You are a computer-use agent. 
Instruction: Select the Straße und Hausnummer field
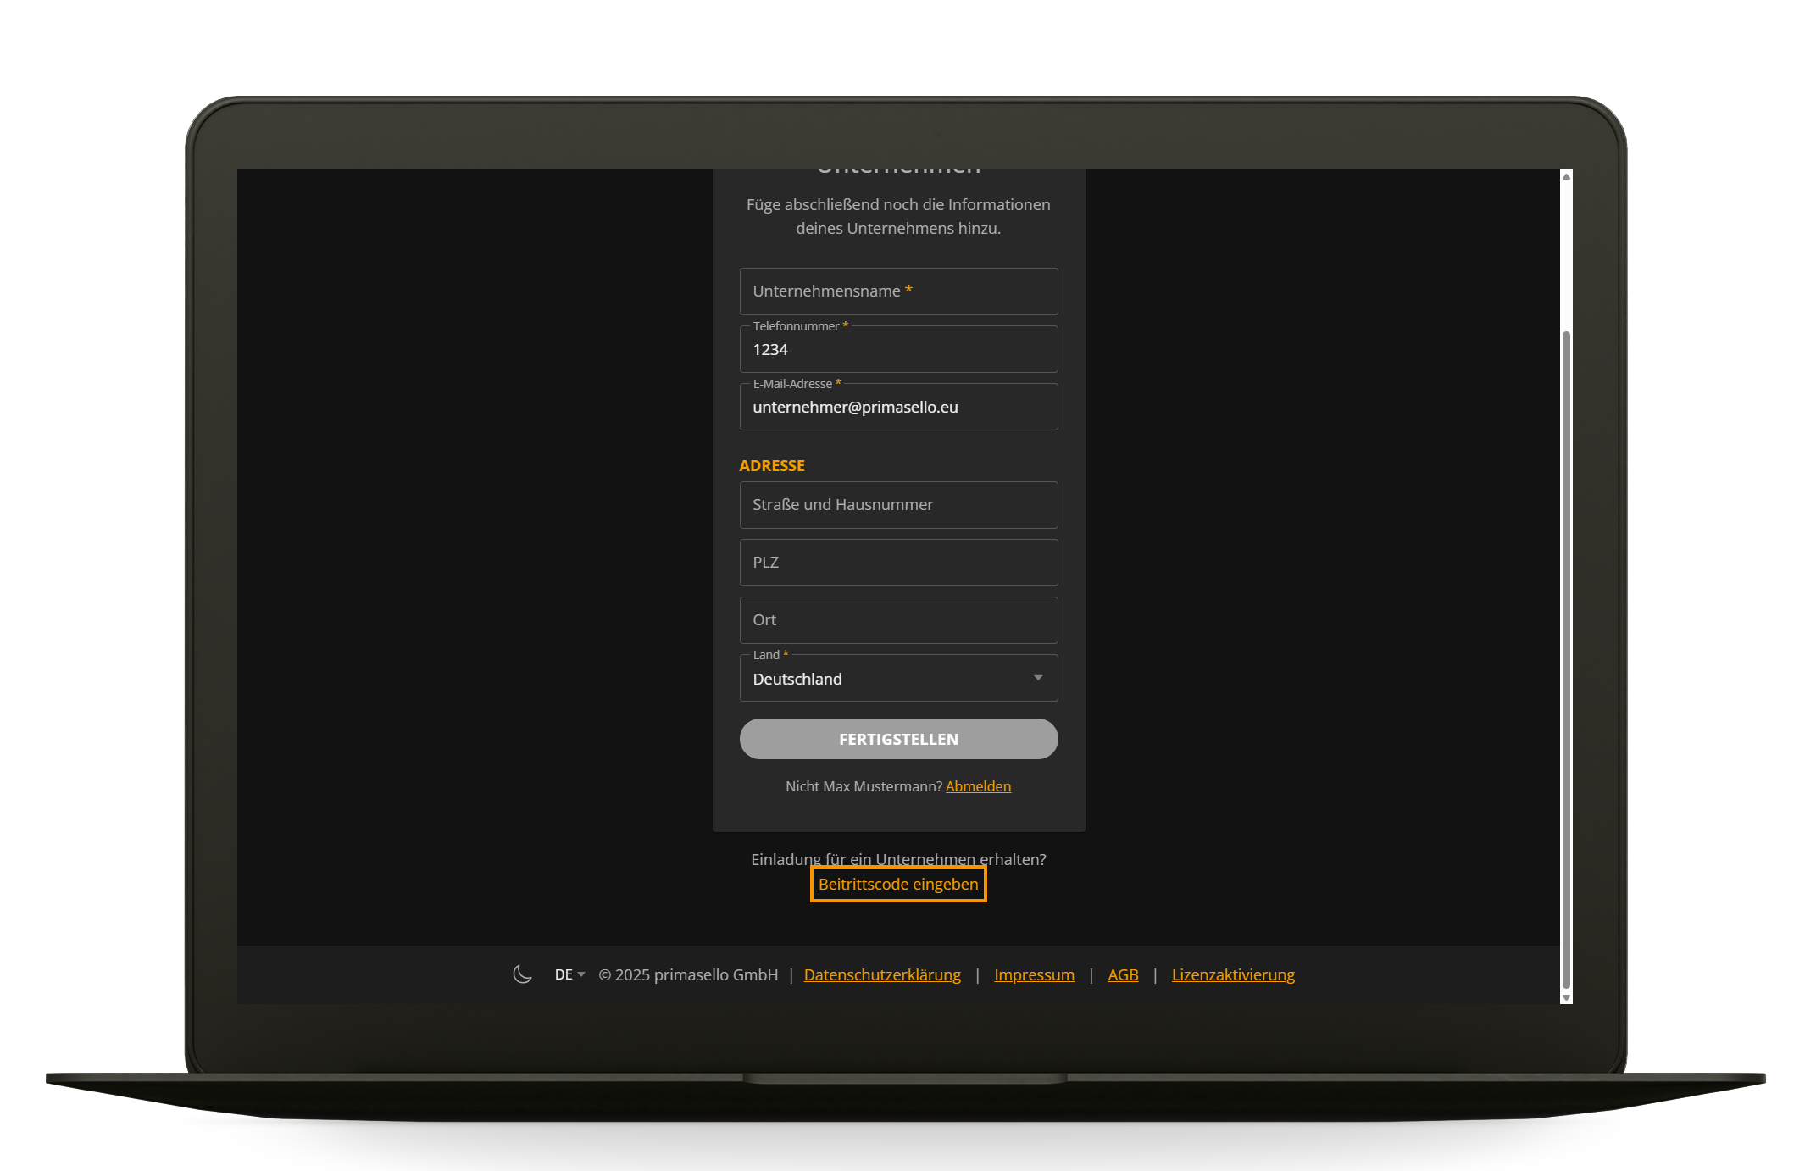[897, 505]
